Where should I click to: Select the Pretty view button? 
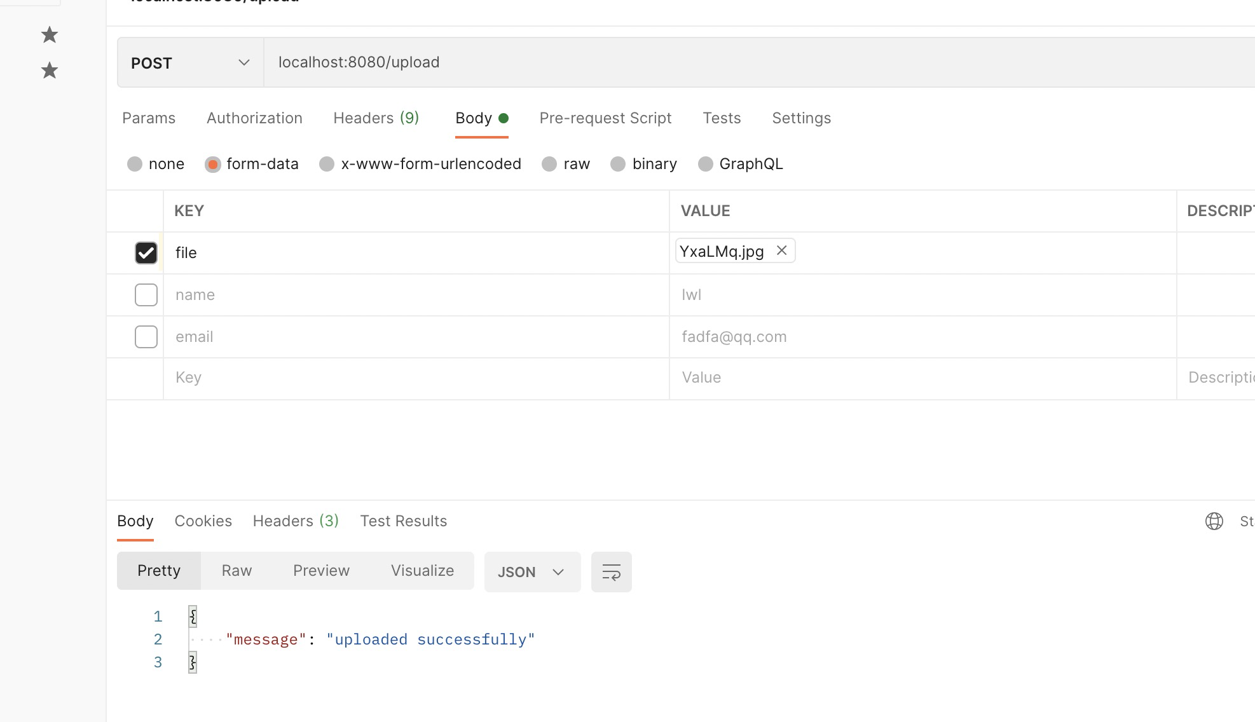coord(159,571)
